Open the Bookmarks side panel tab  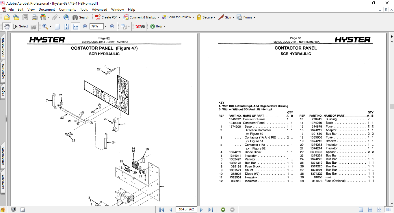point(3,47)
